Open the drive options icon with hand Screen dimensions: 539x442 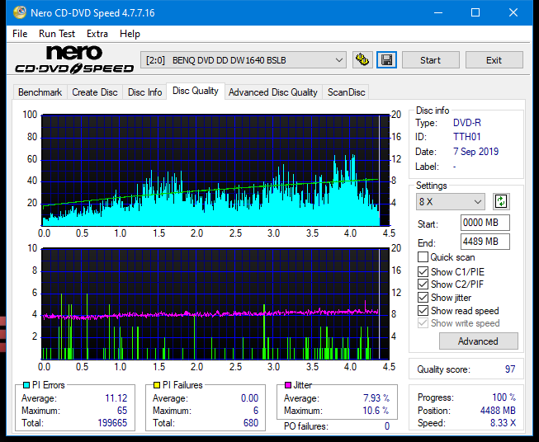[x=362, y=60]
